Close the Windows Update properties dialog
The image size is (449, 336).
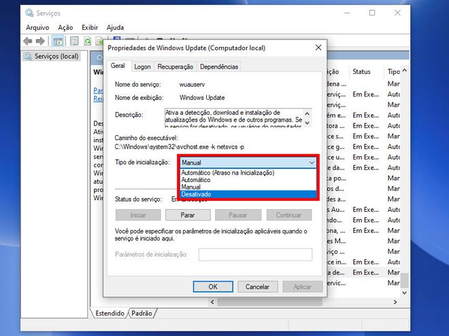pyautogui.click(x=318, y=48)
